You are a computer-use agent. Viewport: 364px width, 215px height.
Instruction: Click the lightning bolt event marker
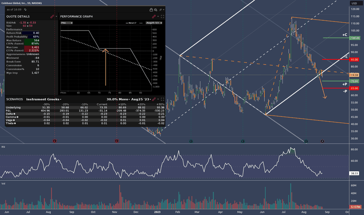click(x=322, y=141)
